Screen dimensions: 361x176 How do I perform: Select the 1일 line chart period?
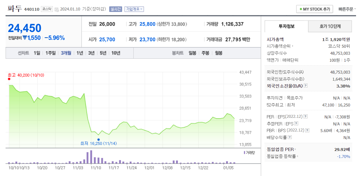(x=37, y=53)
